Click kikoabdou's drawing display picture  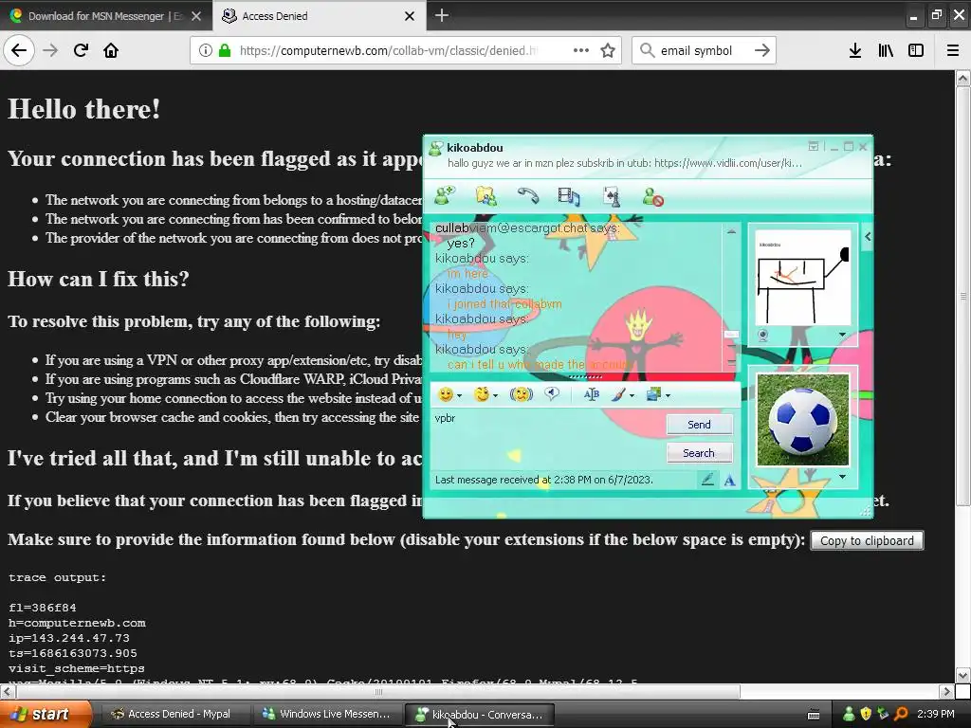(802, 278)
